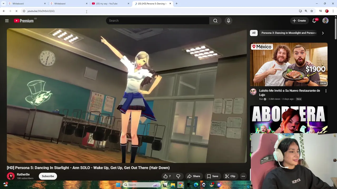The width and height of the screenshot is (337, 189).
Task: Open Discord from the taskbar
Action: 219,185
